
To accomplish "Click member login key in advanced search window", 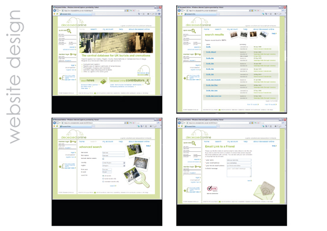I will (73, 141).
